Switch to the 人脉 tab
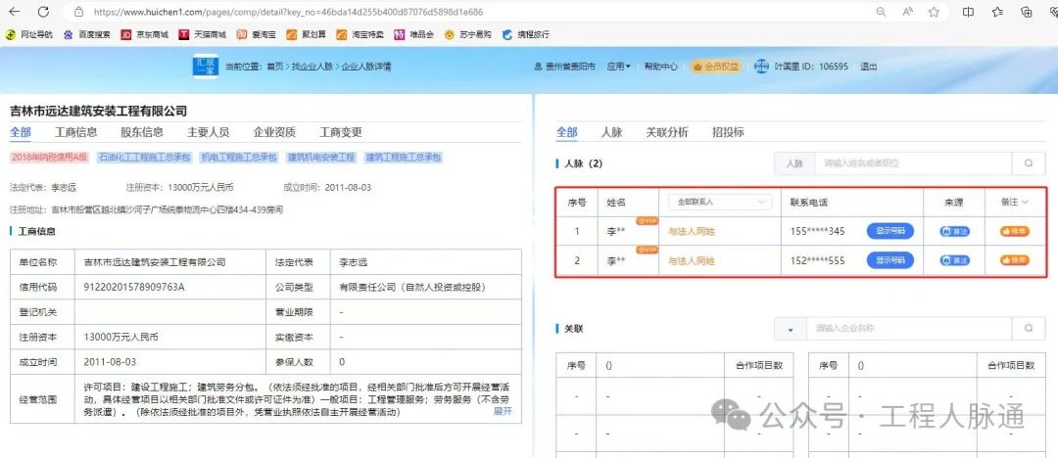 (x=611, y=132)
